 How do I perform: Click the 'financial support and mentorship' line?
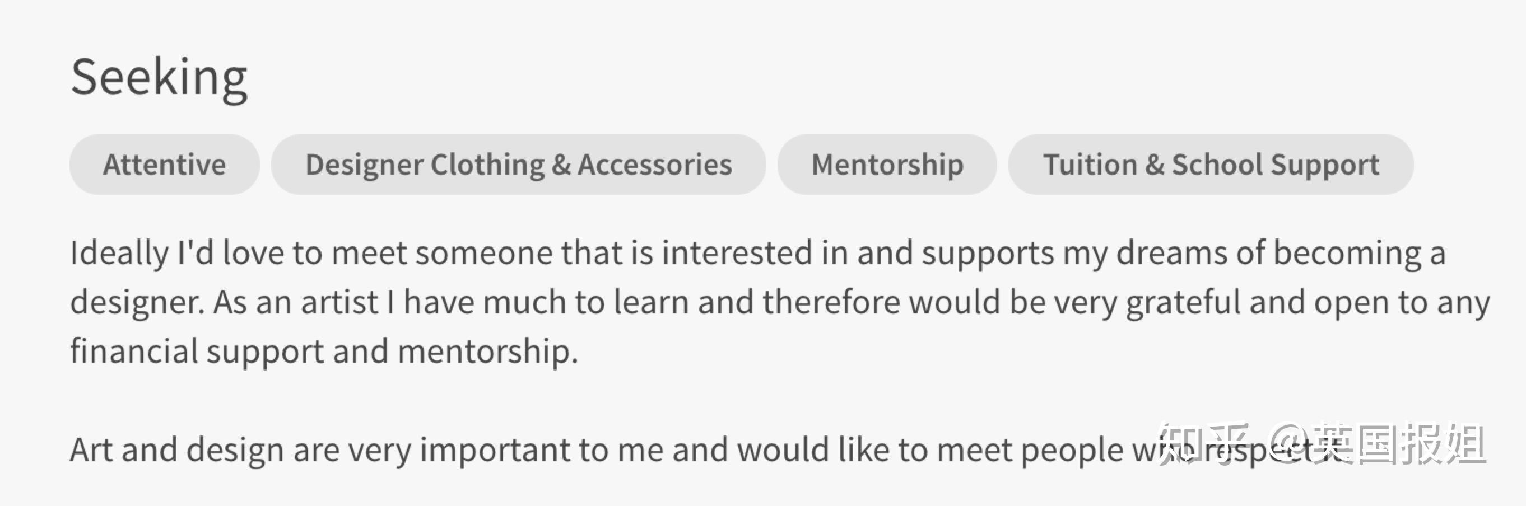click(x=323, y=352)
